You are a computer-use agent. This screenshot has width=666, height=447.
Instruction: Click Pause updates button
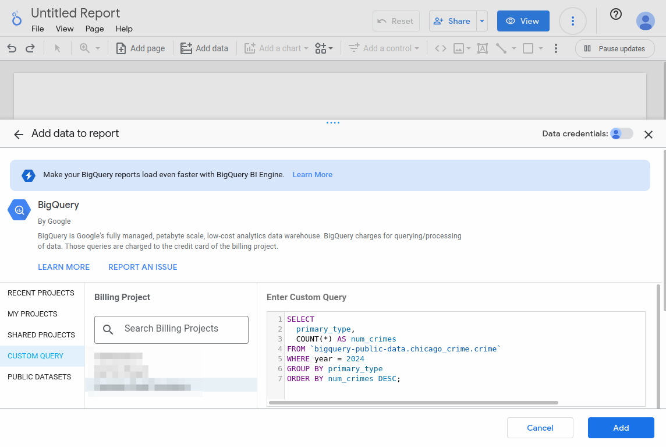pyautogui.click(x=615, y=48)
